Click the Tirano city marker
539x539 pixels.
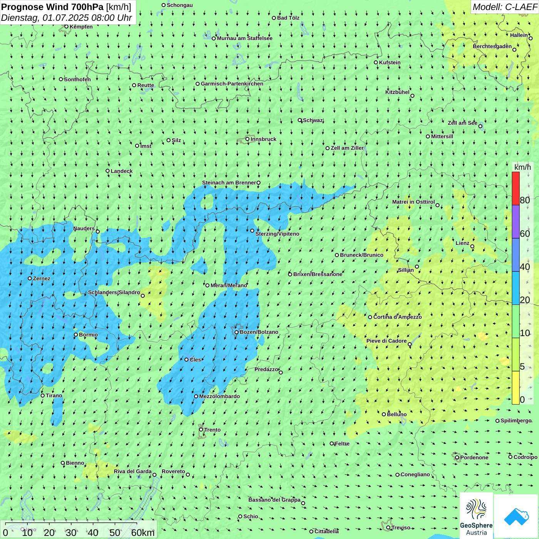tap(43, 395)
